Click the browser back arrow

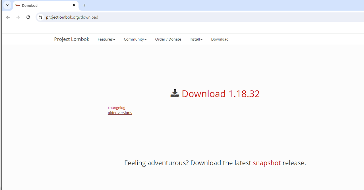click(8, 17)
